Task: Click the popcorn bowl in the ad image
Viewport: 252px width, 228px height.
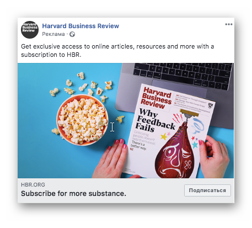Action: 82,120
